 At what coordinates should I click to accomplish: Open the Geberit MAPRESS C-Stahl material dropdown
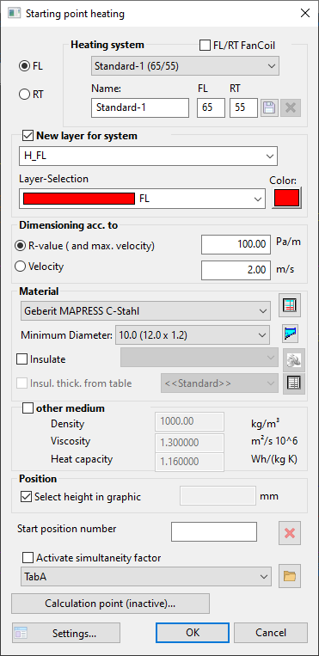tap(145, 311)
